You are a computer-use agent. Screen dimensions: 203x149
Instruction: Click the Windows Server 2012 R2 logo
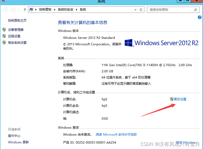[x=161, y=43]
